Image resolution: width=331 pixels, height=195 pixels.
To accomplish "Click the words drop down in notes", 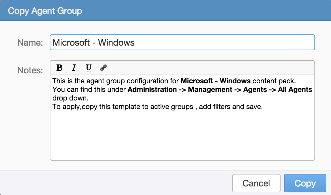I will click(70, 98).
